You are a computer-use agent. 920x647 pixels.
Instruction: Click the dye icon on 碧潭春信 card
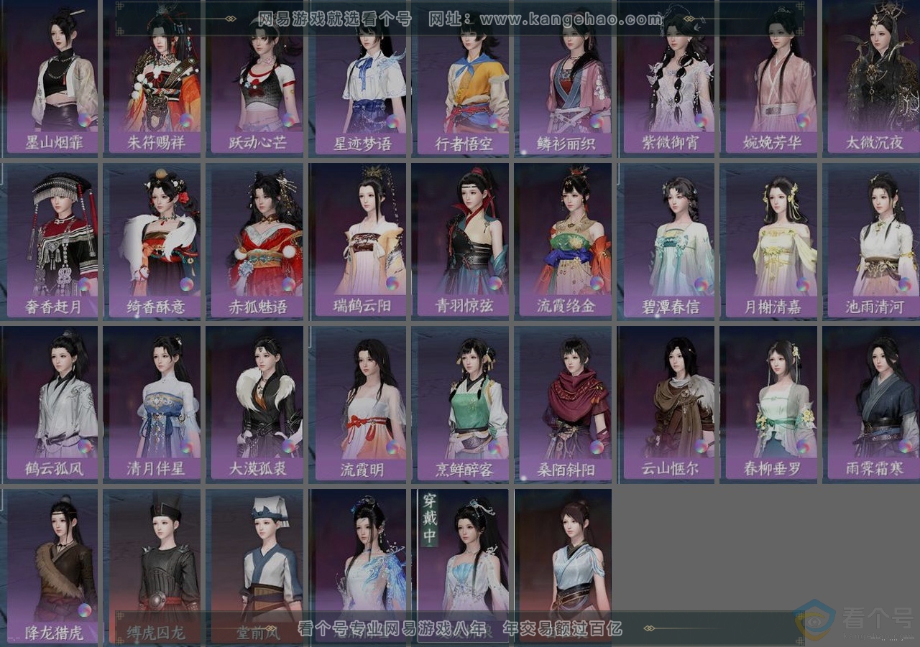(701, 284)
